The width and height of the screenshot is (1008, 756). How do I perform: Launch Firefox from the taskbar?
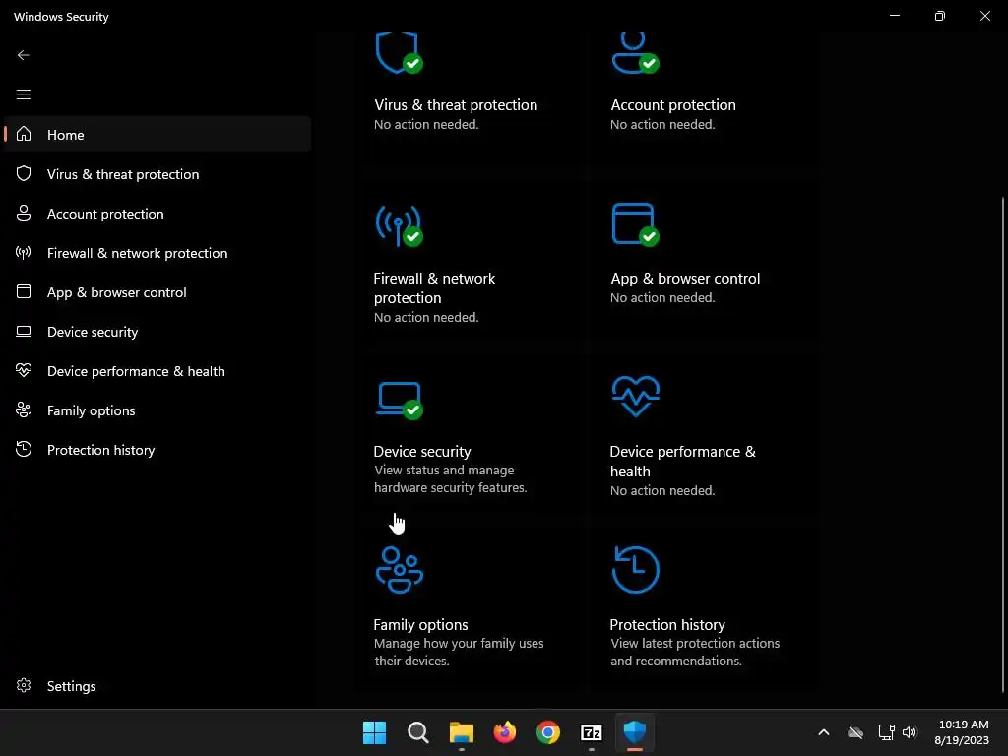[x=505, y=732]
